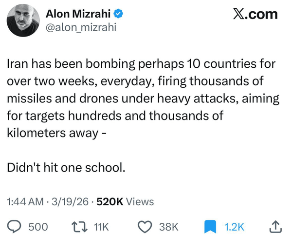Click the line "Didn't hit one school."
The image size is (292, 236).
66,168
